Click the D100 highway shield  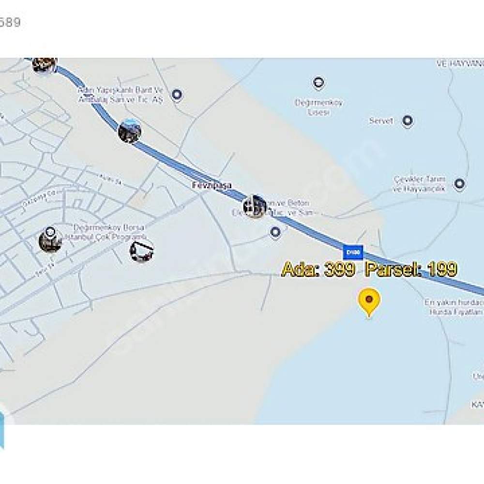tap(353, 252)
